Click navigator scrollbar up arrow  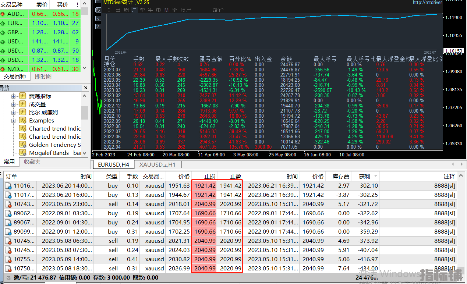click(x=85, y=96)
